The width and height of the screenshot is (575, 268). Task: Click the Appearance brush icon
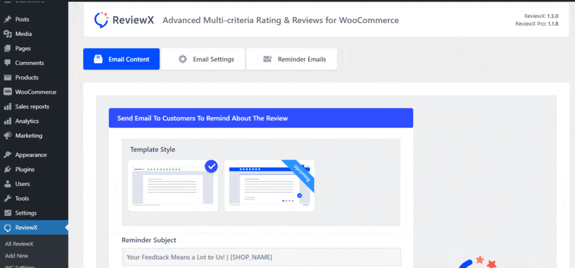coord(7,155)
